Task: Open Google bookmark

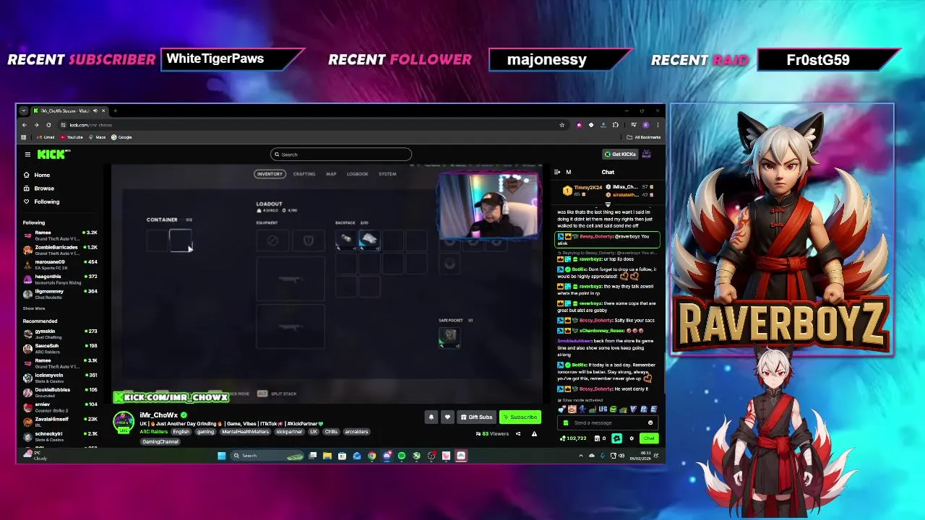Action: click(121, 137)
